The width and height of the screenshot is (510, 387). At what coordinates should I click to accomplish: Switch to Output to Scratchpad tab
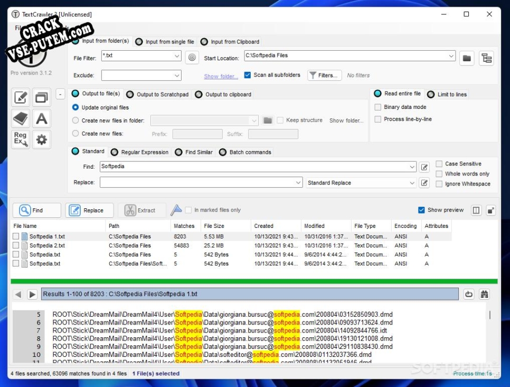[x=158, y=95]
